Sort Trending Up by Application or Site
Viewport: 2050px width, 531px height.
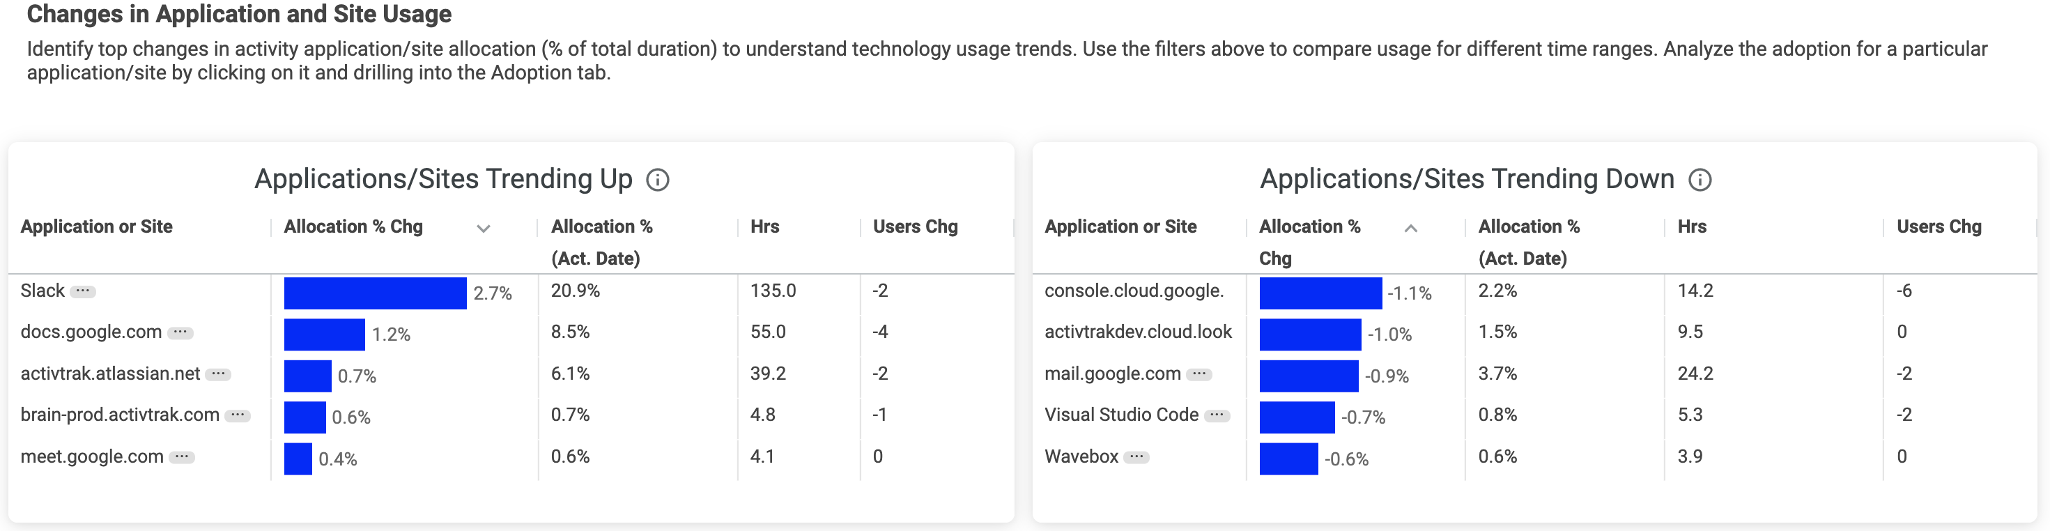pyautogui.click(x=96, y=227)
